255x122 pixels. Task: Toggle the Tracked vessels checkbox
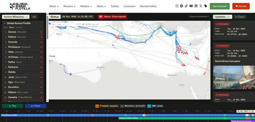click(x=97, y=106)
